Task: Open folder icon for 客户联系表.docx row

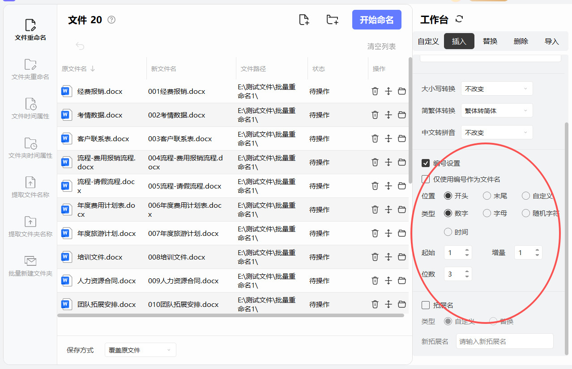Action: click(401, 138)
